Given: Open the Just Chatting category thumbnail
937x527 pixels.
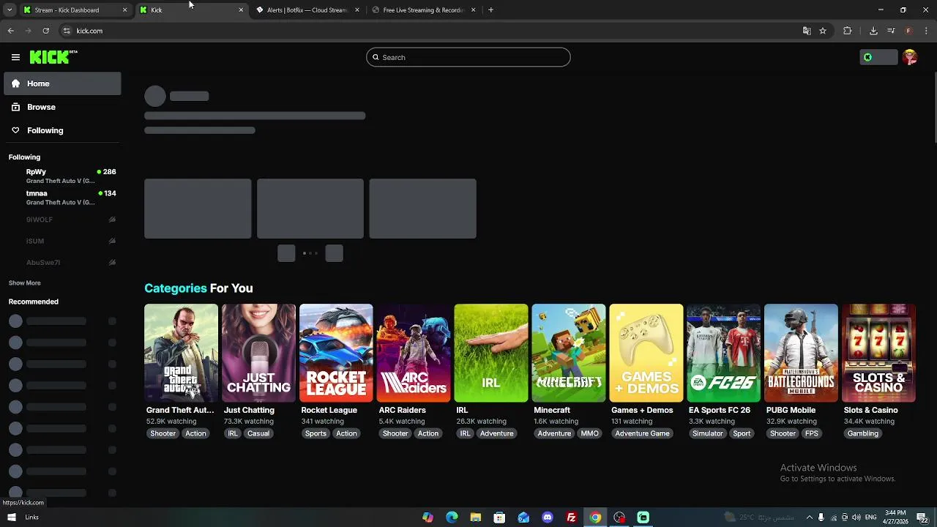Looking at the screenshot, I should [x=258, y=353].
